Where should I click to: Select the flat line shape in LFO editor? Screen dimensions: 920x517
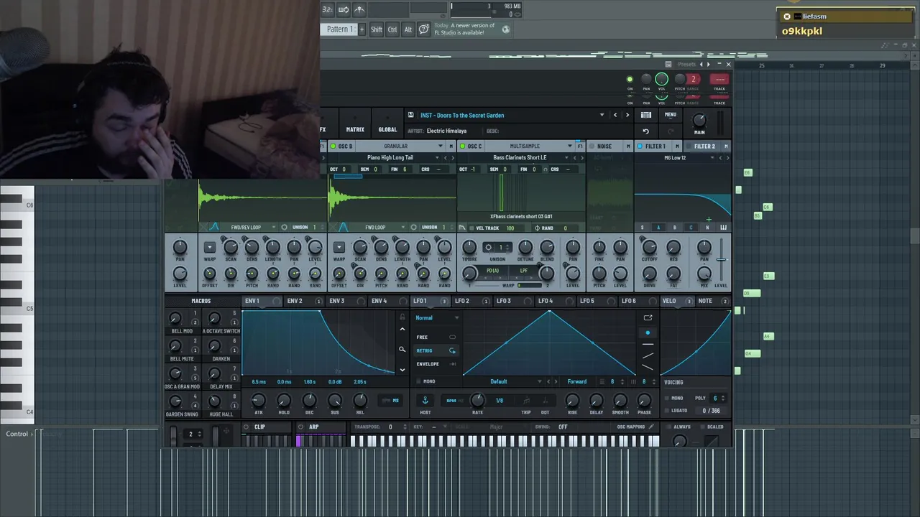[x=648, y=344]
